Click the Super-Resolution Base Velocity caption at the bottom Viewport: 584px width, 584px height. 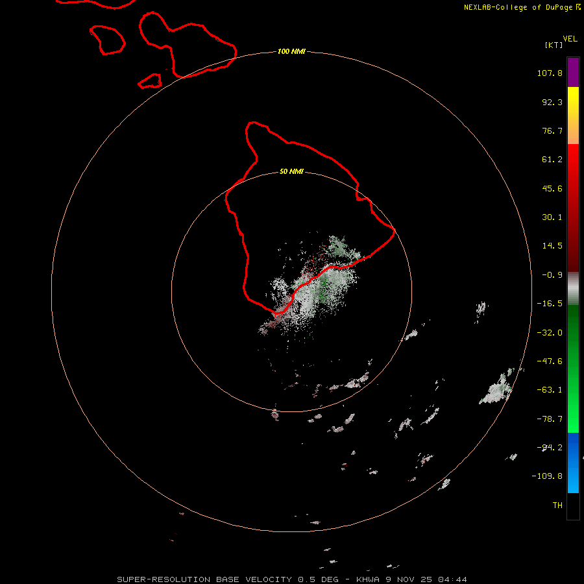point(291,579)
